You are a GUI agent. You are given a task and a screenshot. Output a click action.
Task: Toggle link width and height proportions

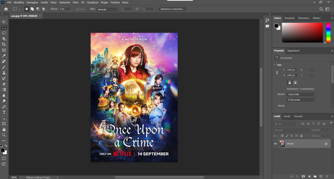point(277,73)
